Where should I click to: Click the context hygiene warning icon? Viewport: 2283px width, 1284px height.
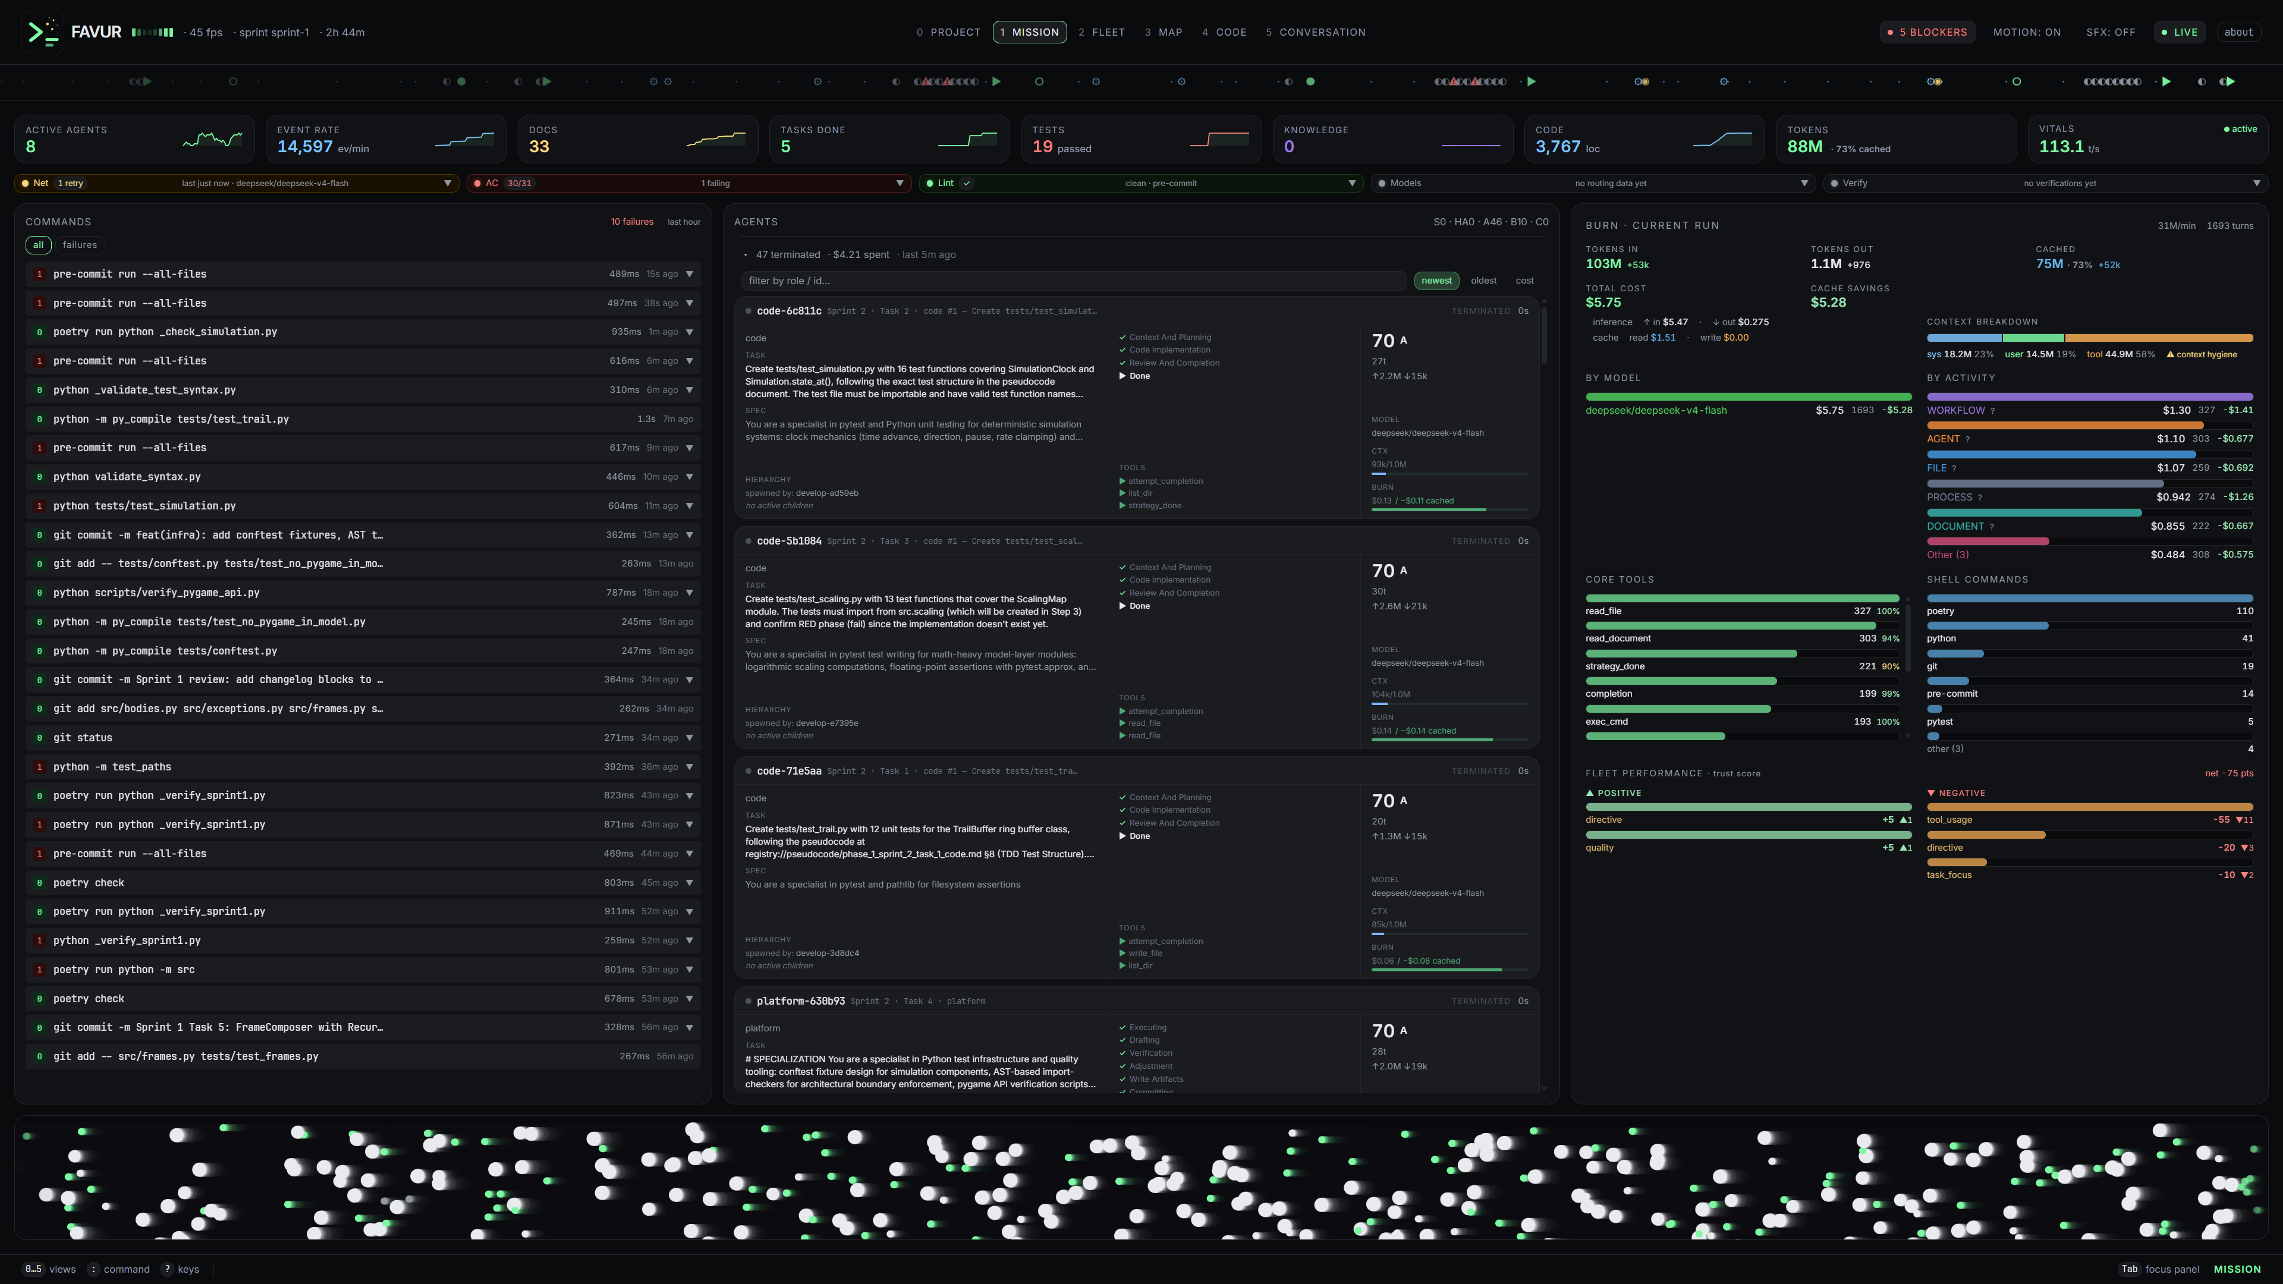2169,354
